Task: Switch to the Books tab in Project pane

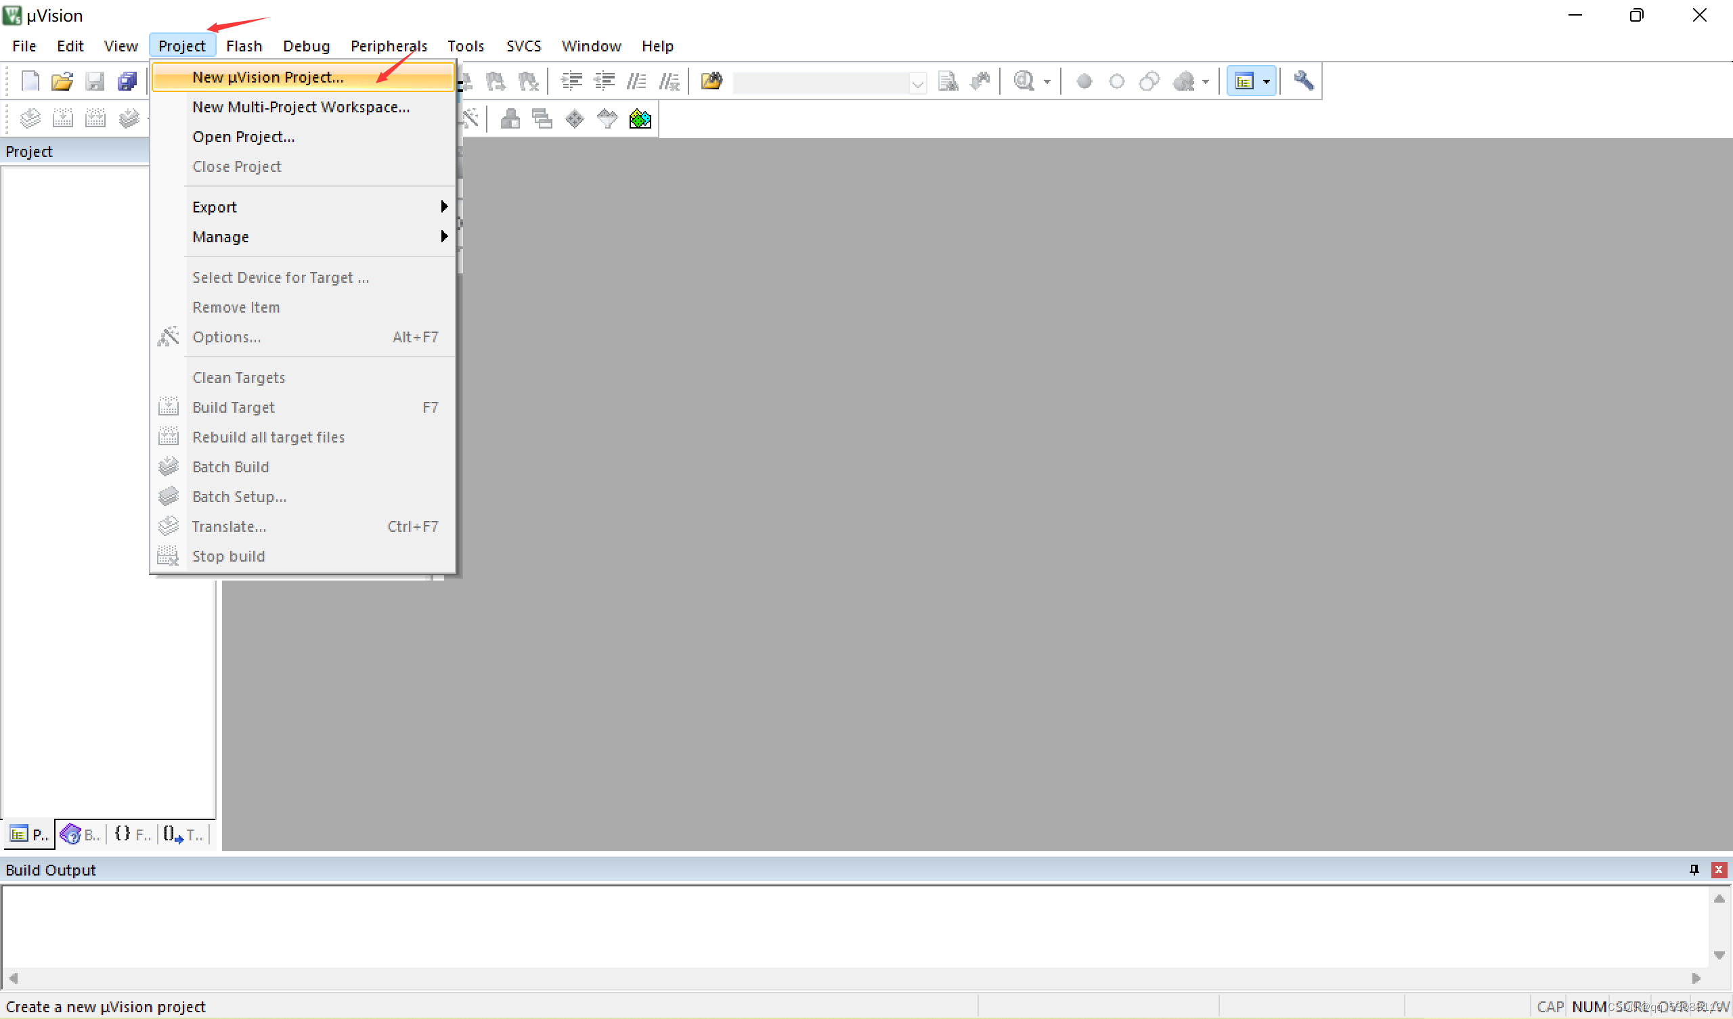Action: 80,835
